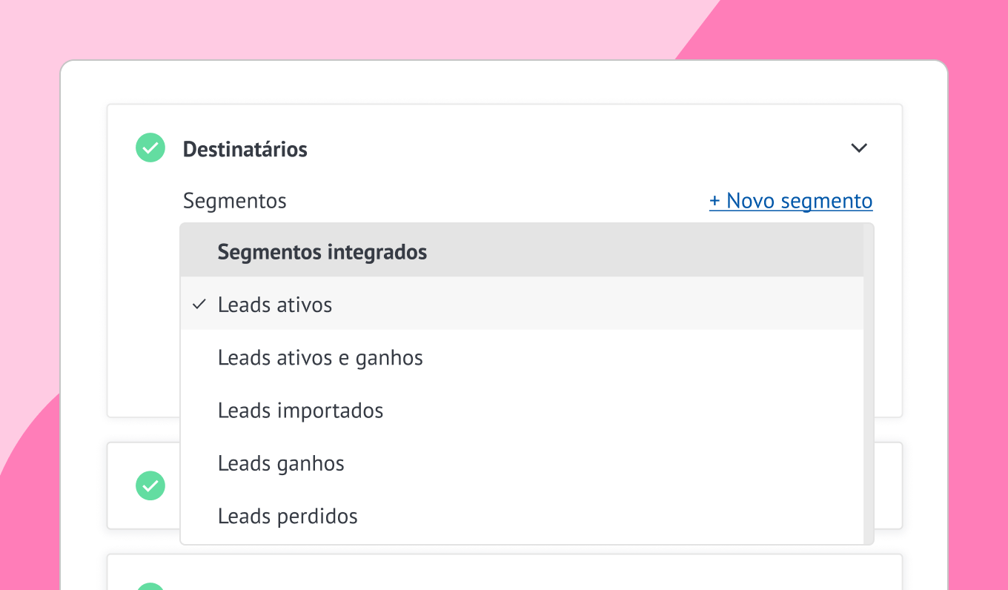Click the green check icon left of Leads ganhos
The image size is (1008, 590).
tap(150, 485)
